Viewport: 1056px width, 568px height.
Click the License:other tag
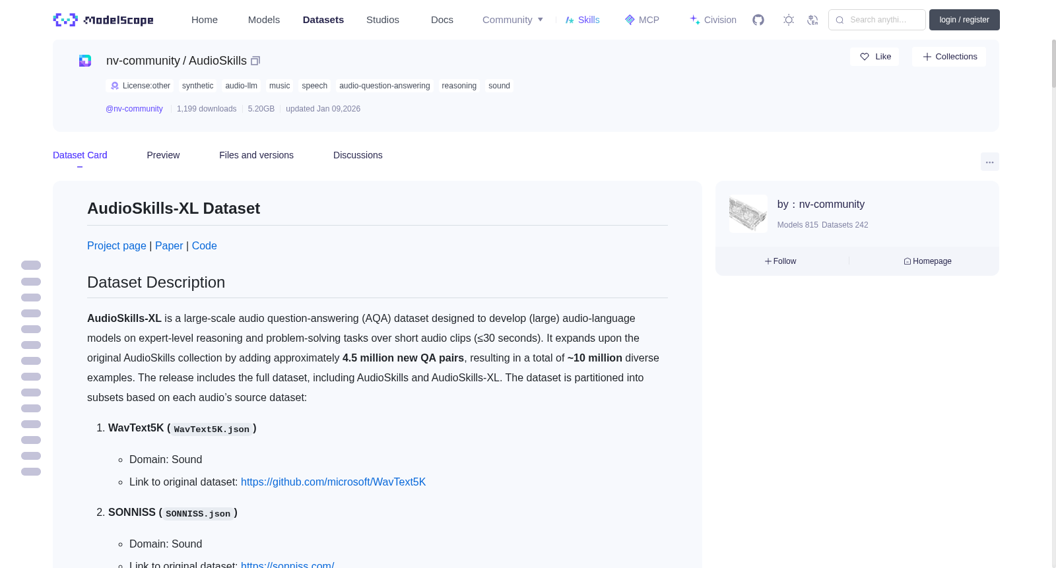tap(140, 86)
